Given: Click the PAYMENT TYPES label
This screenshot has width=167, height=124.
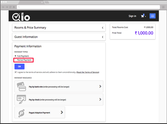Looking at the screenshot, I should tap(21, 52).
